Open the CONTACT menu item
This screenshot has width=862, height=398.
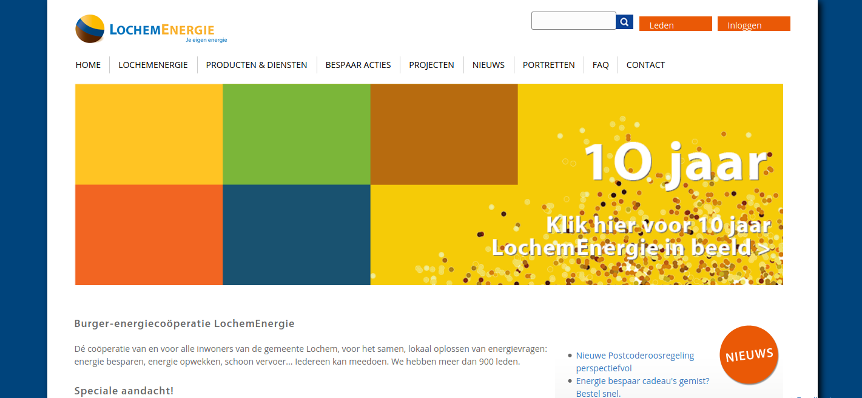(645, 65)
